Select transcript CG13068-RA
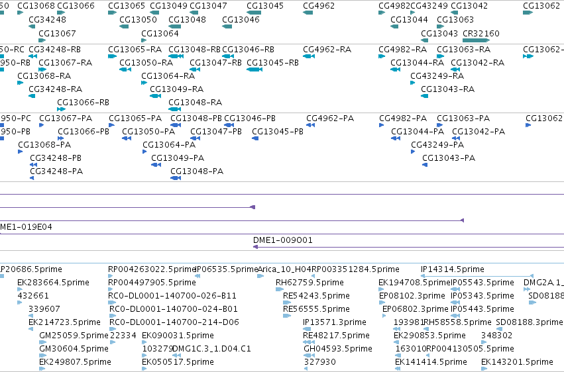This screenshot has width=564, height=372. pyautogui.click(x=44, y=76)
